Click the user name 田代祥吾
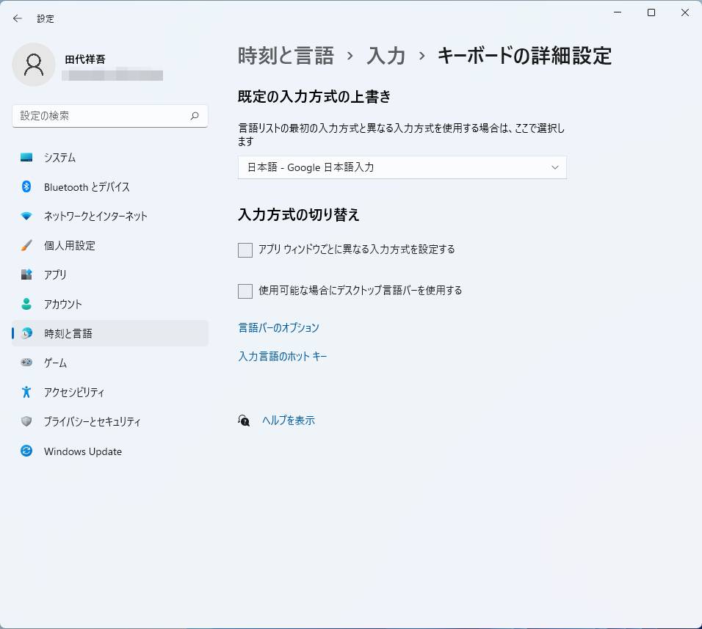The width and height of the screenshot is (702, 629). coord(85,59)
